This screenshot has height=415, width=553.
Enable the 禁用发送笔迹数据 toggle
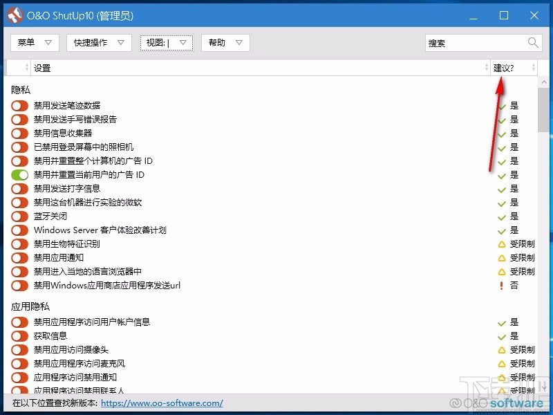[18, 106]
